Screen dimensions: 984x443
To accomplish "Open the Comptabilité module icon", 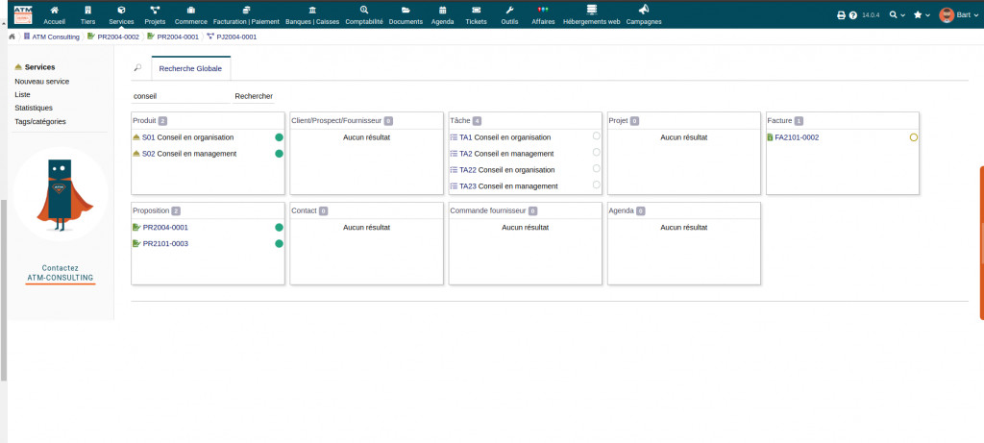I will coord(364,10).
